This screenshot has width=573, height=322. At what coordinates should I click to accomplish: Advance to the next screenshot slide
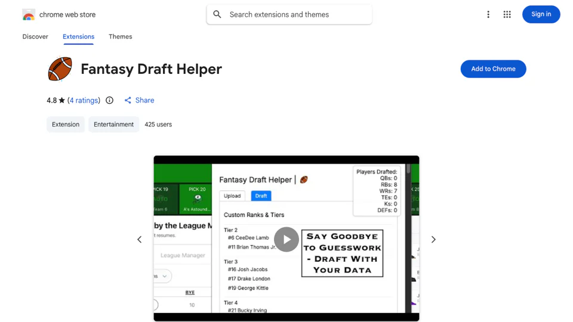pos(433,240)
